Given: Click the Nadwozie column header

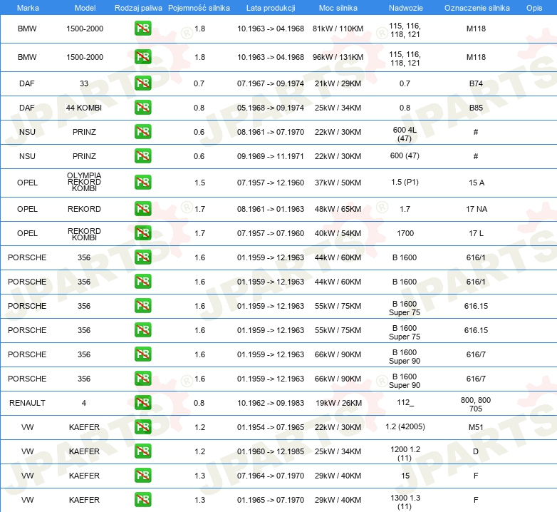Looking at the screenshot, I should (x=406, y=8).
